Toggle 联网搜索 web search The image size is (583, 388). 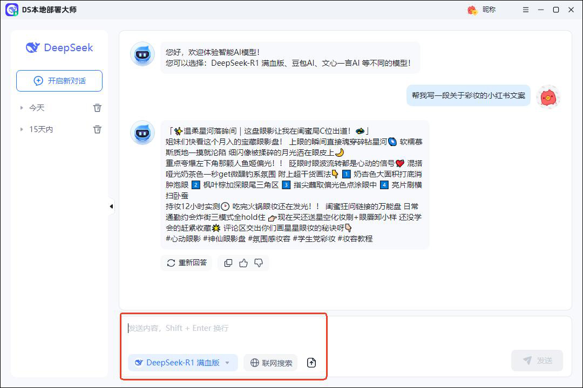(x=270, y=363)
